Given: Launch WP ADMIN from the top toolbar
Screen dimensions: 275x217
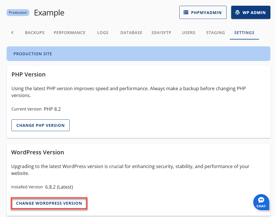Looking at the screenshot, I should point(251,12).
